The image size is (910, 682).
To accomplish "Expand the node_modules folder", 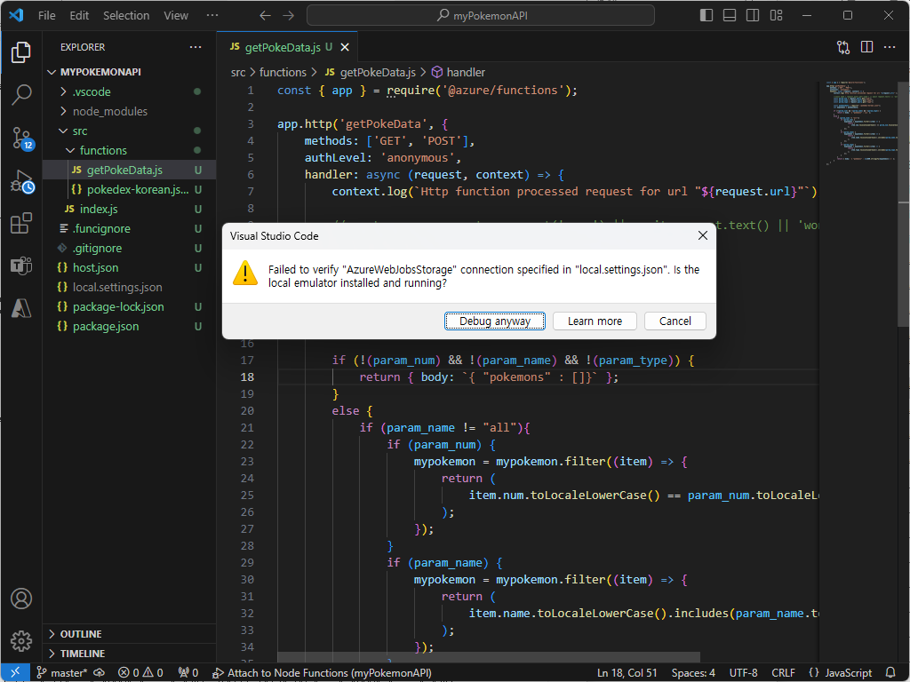I will coord(129,111).
